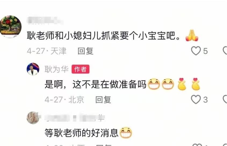
Task: Like 耿为华's reply with 3 likes
Action: click(196, 99)
